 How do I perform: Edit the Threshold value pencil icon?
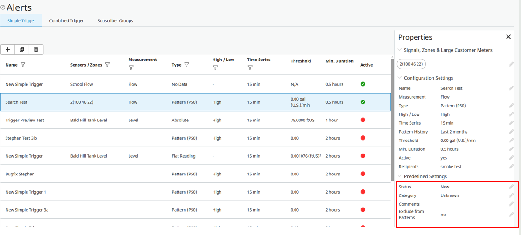click(x=511, y=141)
